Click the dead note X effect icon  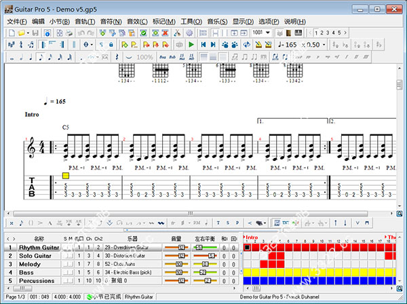pyautogui.click(x=12, y=223)
